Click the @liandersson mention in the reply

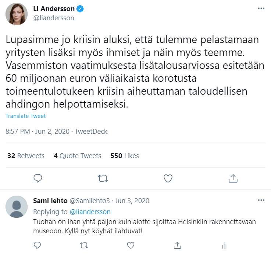[90, 212]
